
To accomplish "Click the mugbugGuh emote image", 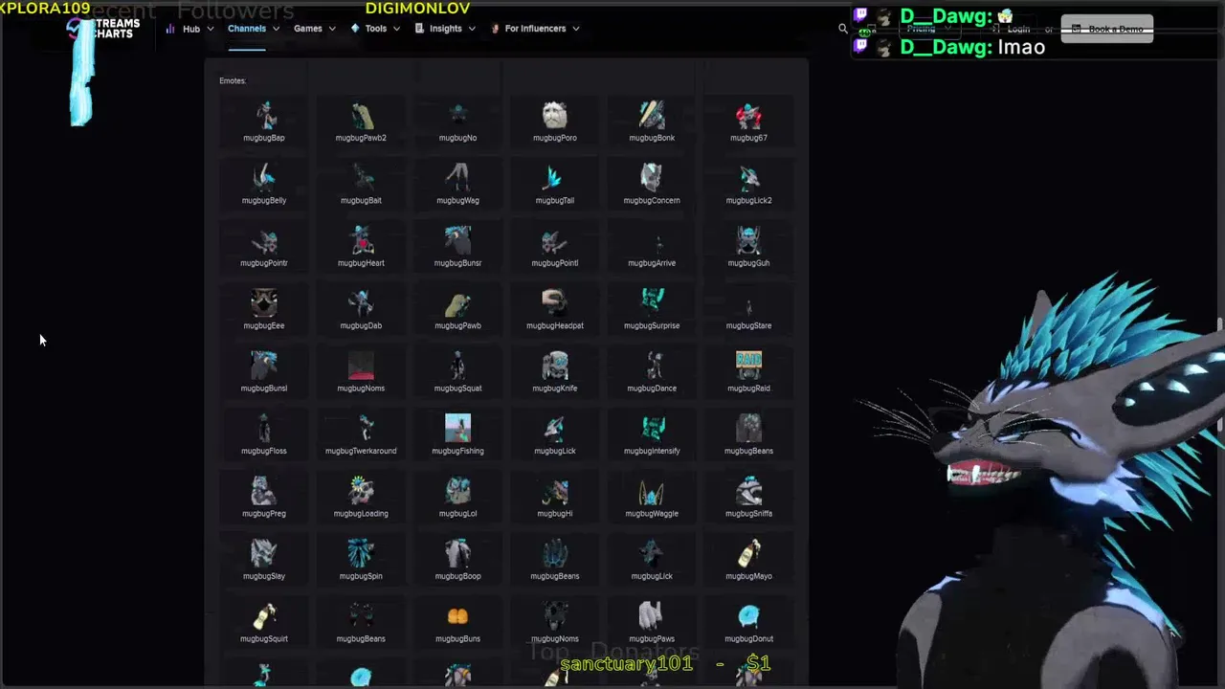I will point(748,241).
